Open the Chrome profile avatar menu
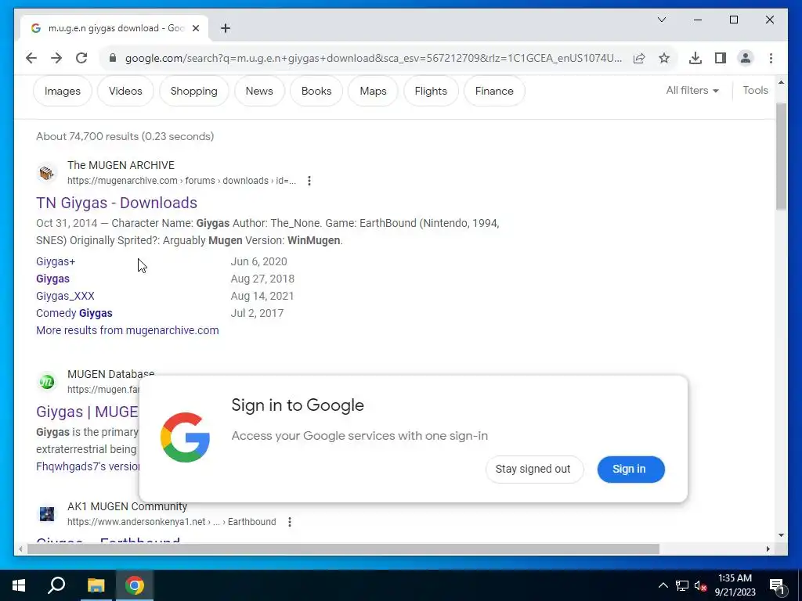802x601 pixels. click(746, 58)
